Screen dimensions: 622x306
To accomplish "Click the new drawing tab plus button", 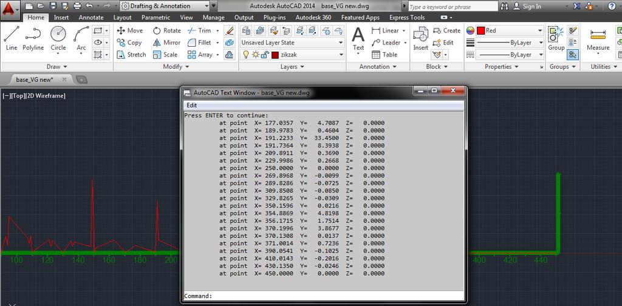I will pos(81,80).
